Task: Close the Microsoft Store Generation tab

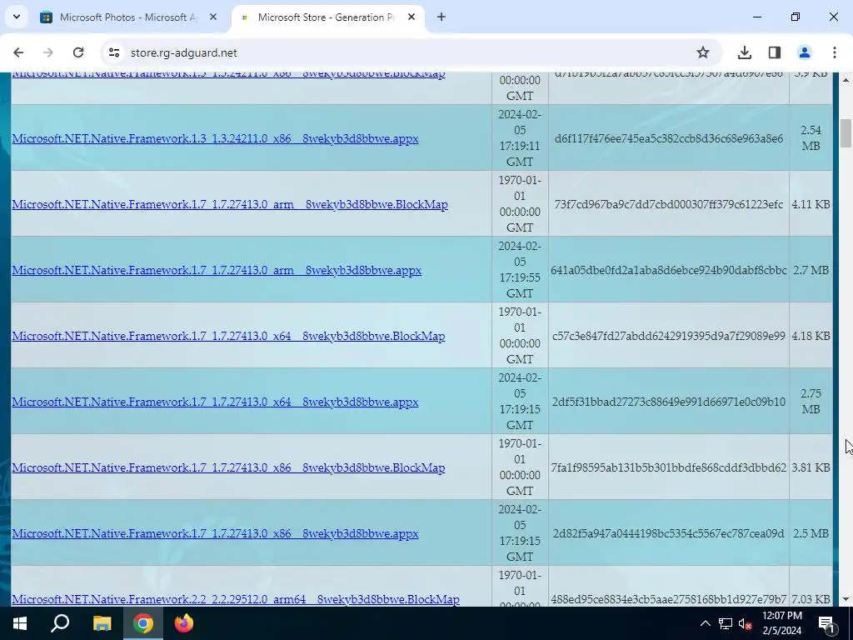Action: pos(412,17)
